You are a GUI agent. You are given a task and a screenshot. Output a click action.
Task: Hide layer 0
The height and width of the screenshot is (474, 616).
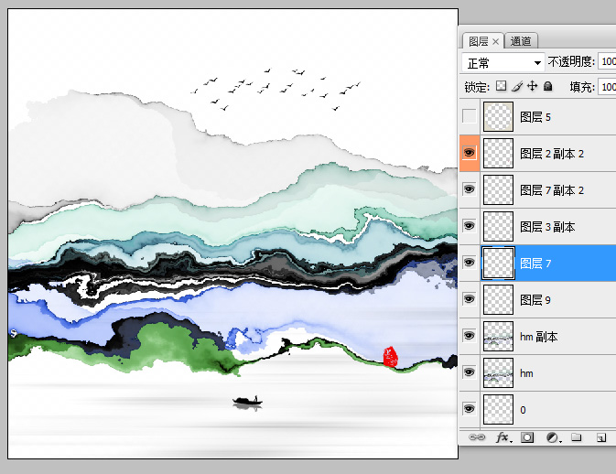(469, 409)
